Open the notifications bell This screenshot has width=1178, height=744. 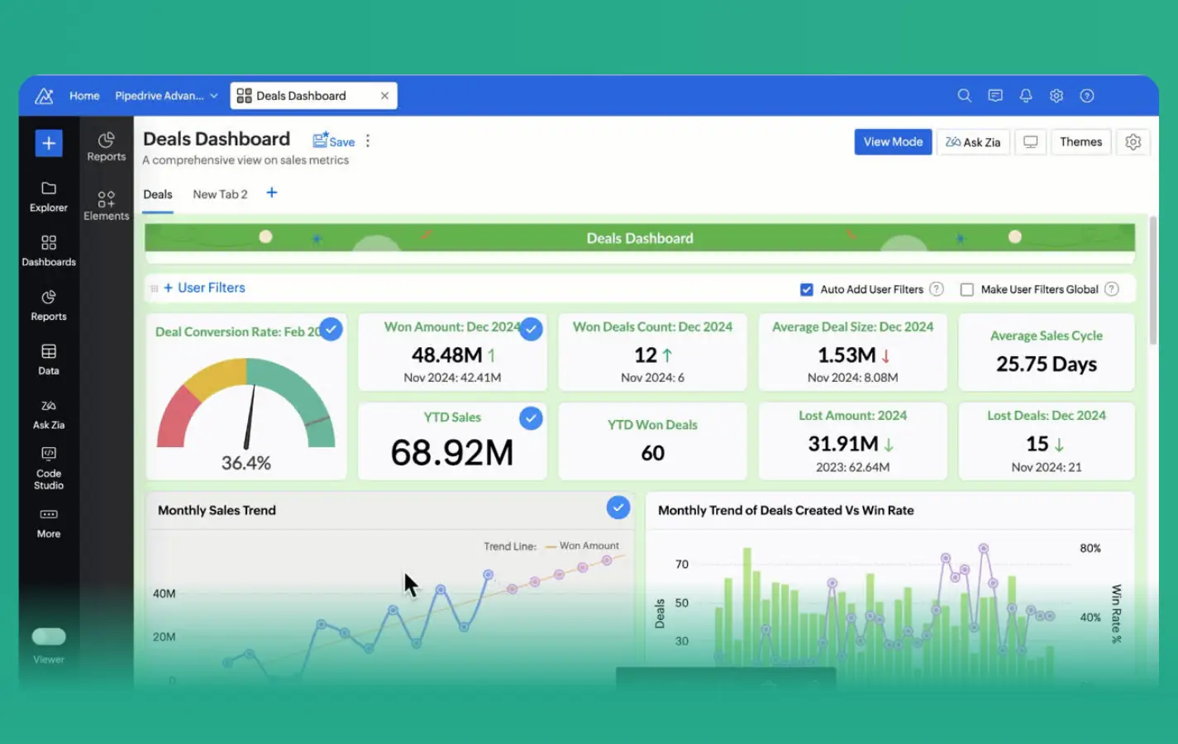[1026, 96]
